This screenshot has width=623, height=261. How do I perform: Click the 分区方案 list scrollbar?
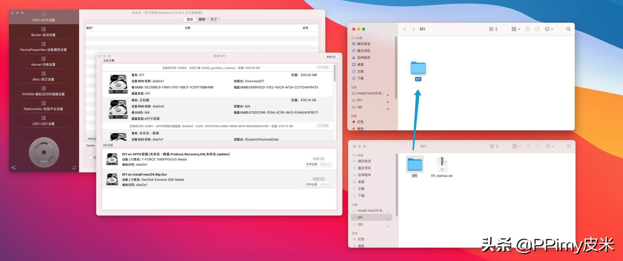pyautogui.click(x=335, y=73)
